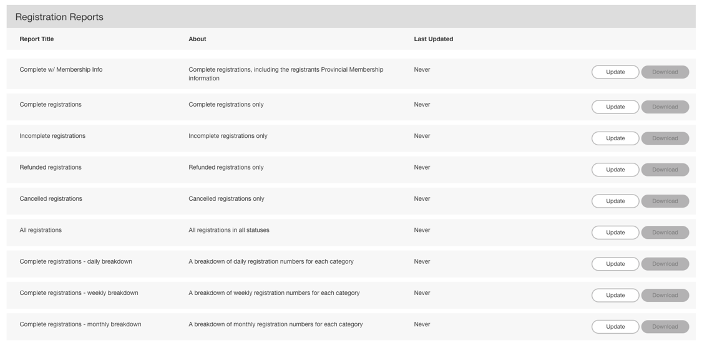The image size is (702, 343).
Task: Download the daily breakdown report
Action: [665, 264]
